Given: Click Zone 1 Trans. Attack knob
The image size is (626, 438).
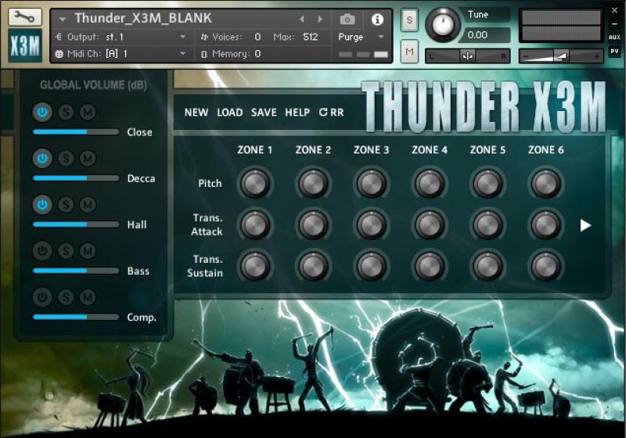Looking at the screenshot, I should pos(255,225).
